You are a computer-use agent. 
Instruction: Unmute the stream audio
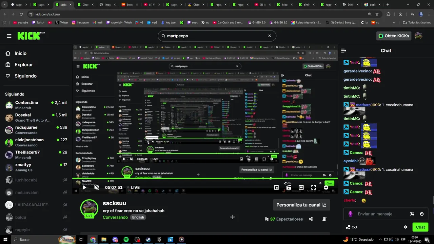pos(97,187)
